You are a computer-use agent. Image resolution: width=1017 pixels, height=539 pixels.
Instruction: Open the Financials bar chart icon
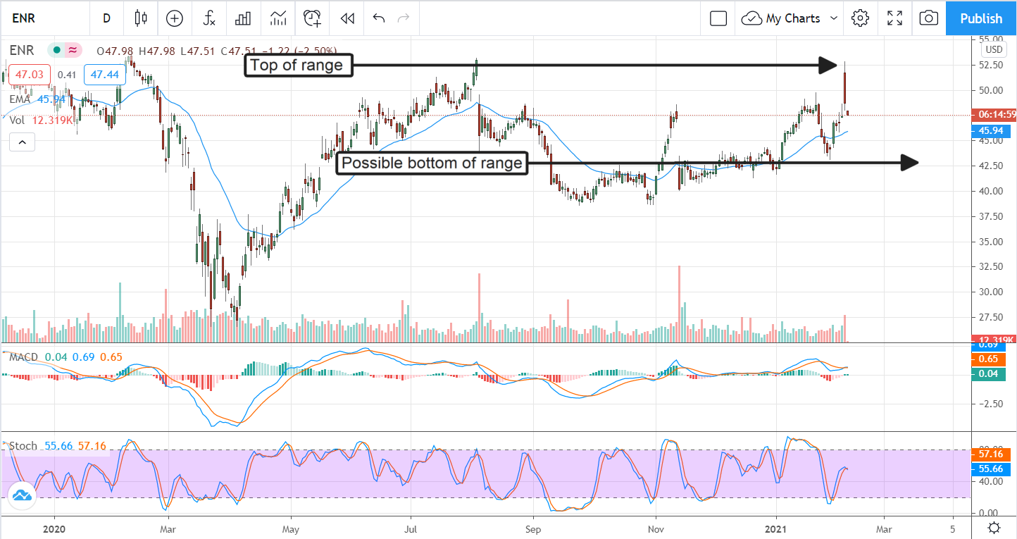click(x=243, y=18)
